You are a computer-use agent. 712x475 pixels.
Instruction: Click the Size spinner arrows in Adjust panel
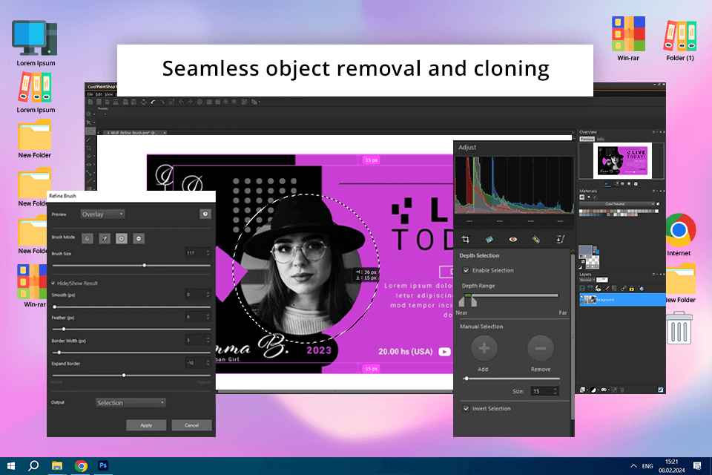555,391
